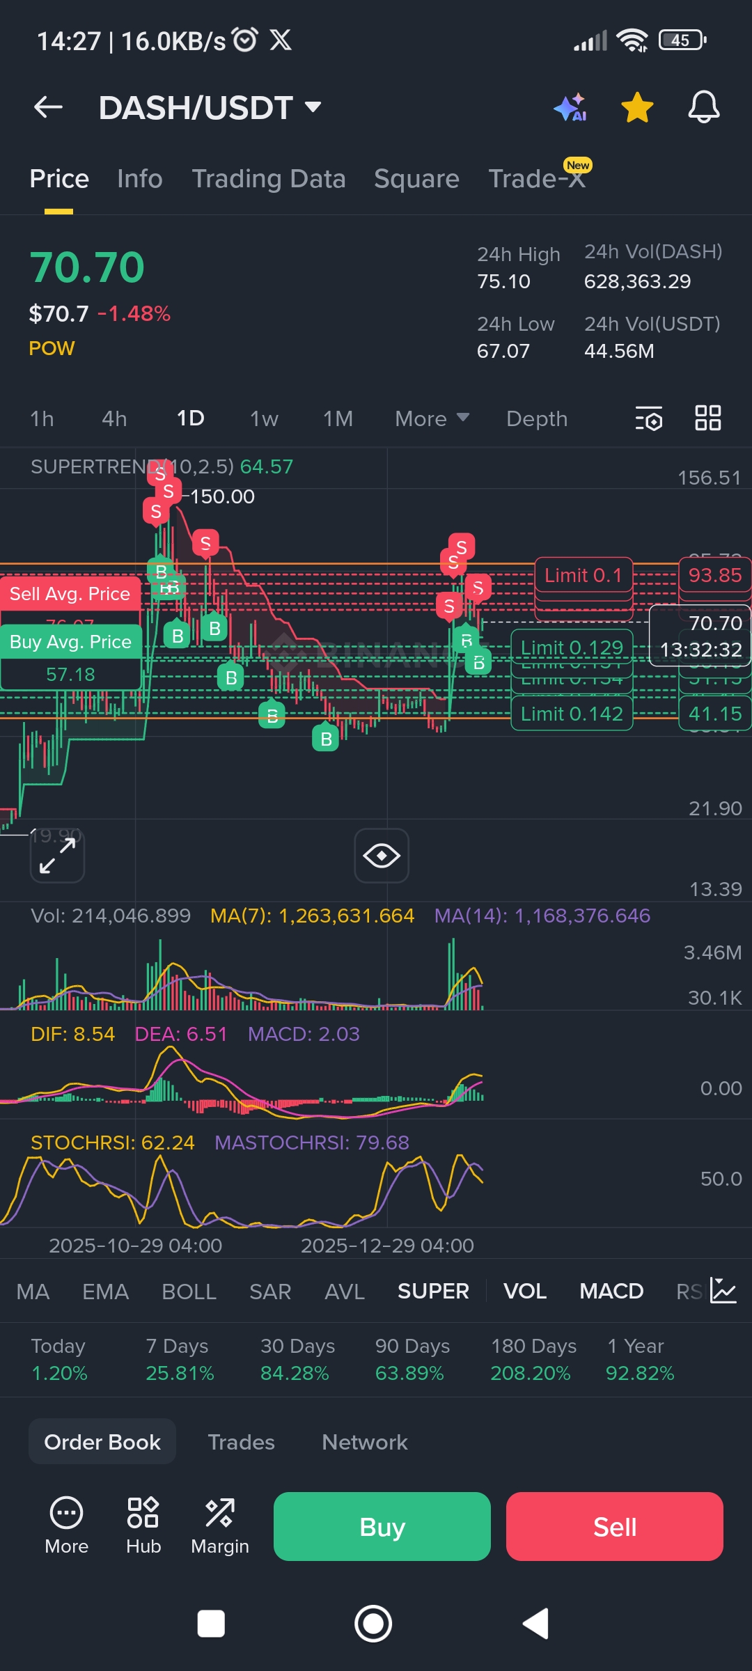The height and width of the screenshot is (1671, 752).
Task: Tap the SUPERTREND indicator label
Action: coord(162,466)
